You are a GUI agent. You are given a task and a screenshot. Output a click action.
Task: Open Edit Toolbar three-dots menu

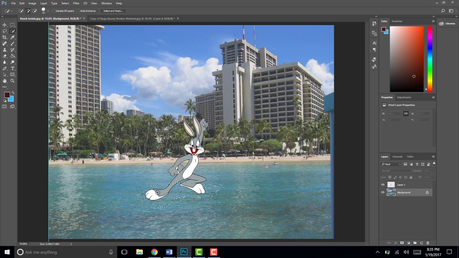pos(5,87)
